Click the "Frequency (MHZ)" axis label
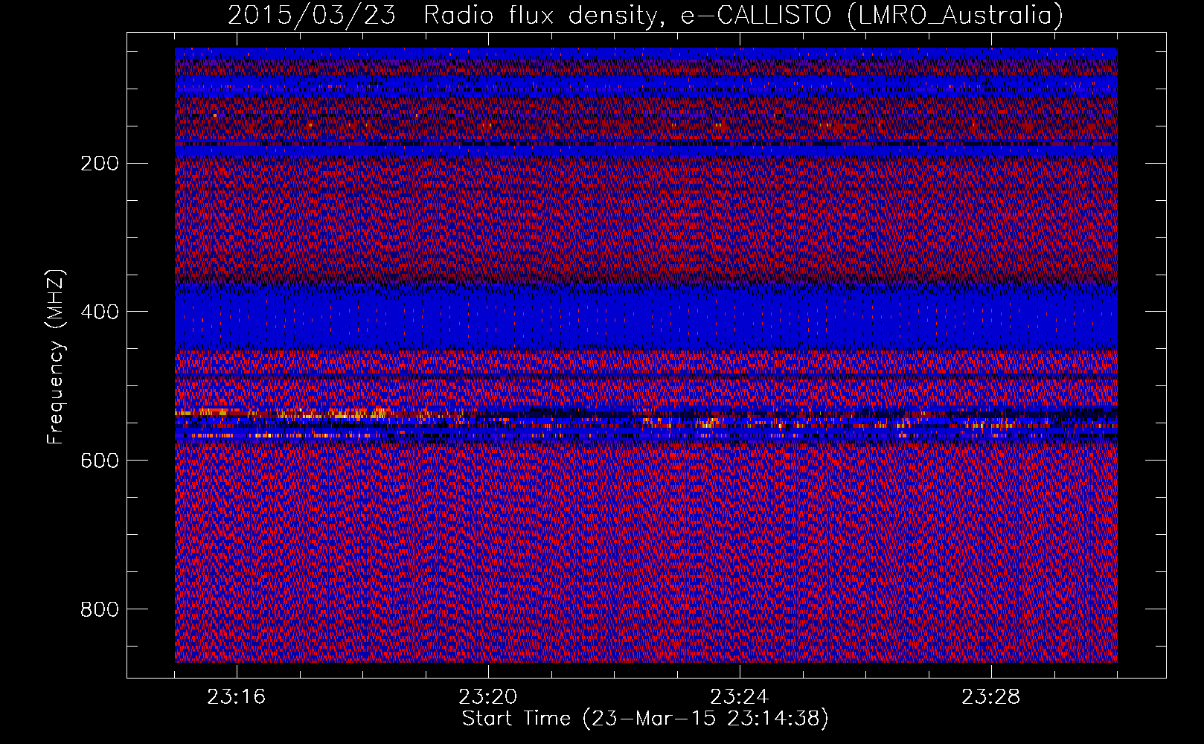Image resolution: width=1204 pixels, height=744 pixels. (57, 356)
